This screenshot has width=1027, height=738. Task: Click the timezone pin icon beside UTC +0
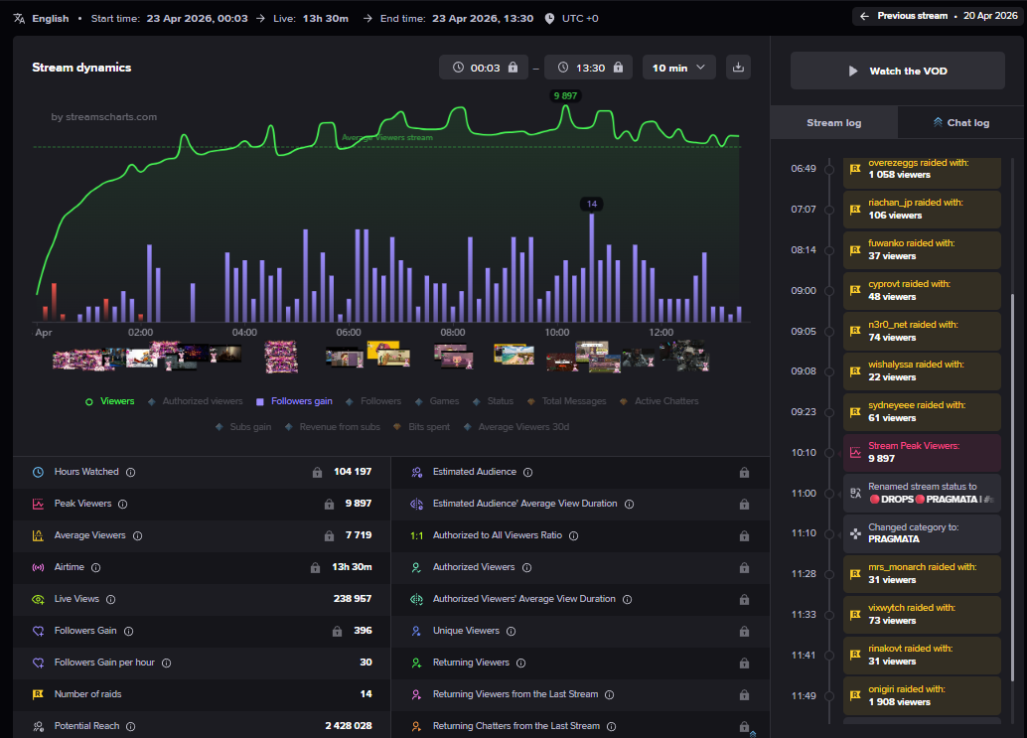click(x=549, y=18)
